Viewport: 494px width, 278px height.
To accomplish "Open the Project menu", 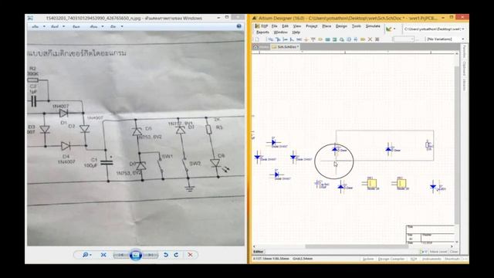I will [x=312, y=26].
